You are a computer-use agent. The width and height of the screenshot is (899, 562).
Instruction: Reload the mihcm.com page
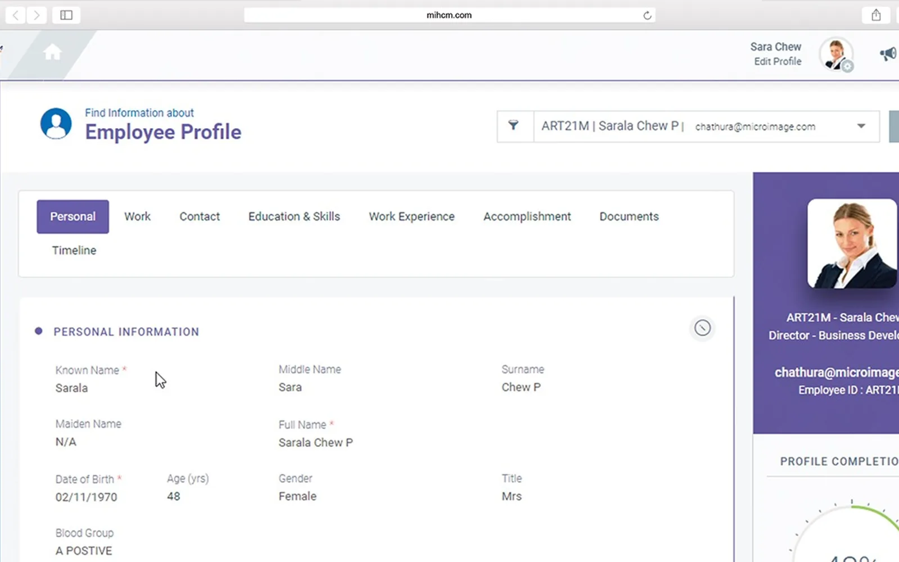[647, 15]
